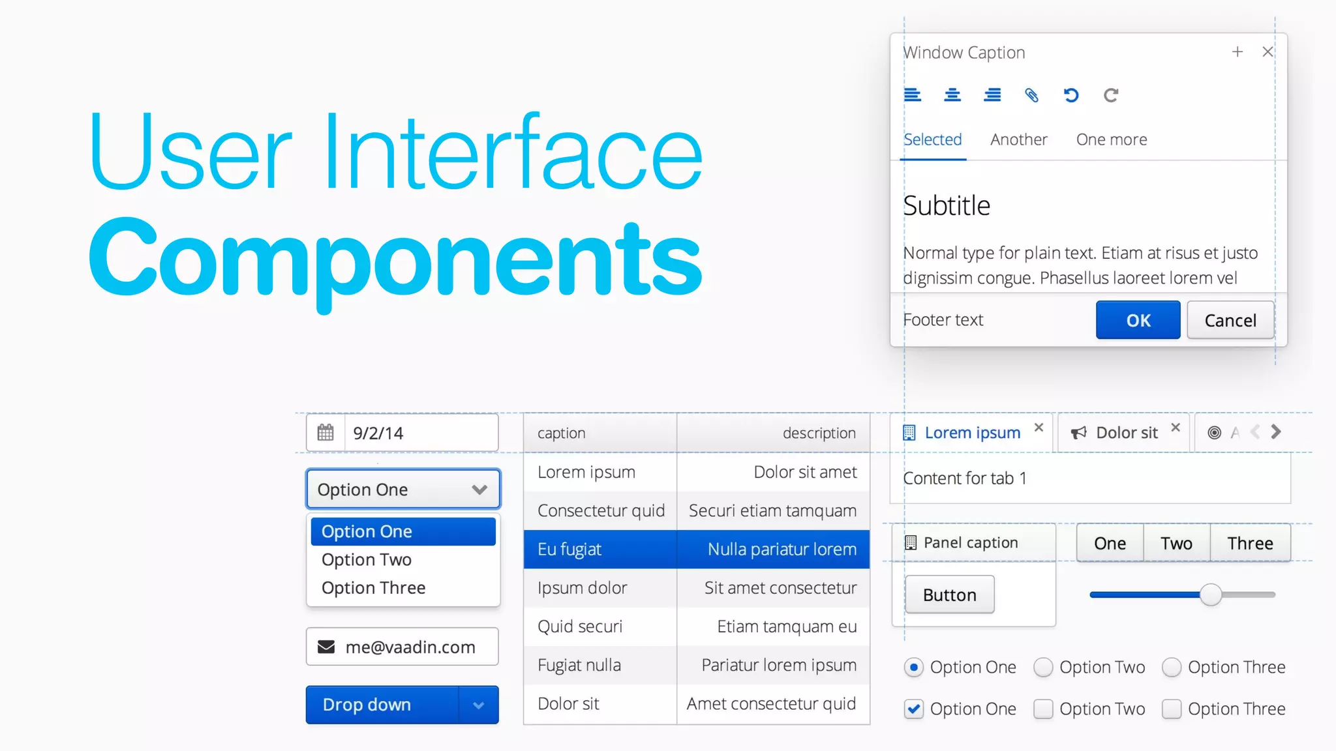1336x751 pixels.
Task: Click the blue slider handle
Action: [x=1211, y=595]
